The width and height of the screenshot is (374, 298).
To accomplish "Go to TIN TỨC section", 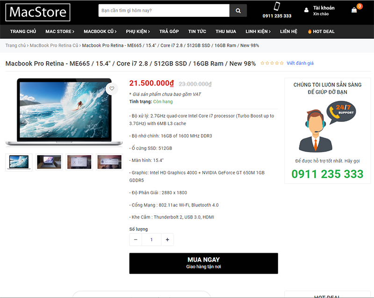I will 197,31.
